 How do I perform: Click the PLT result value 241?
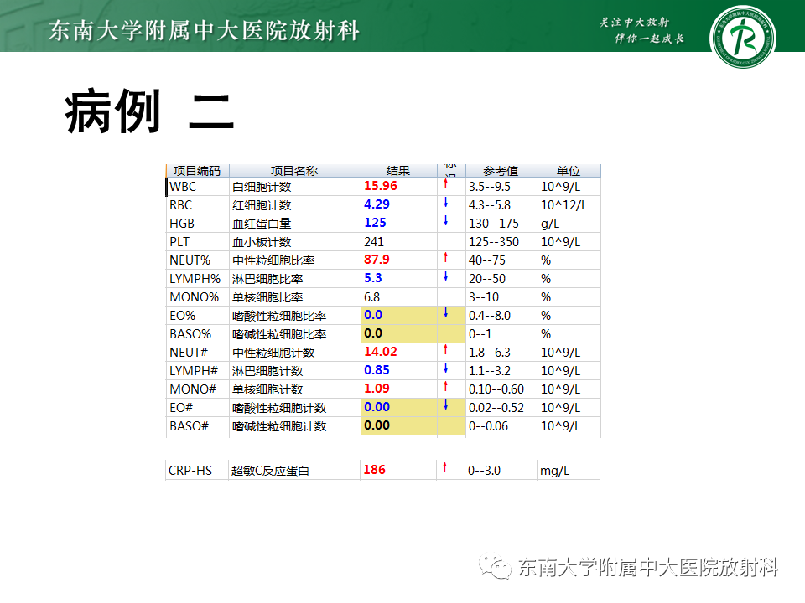click(x=374, y=242)
